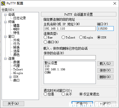Focus the port field showing 115200
119x108 pixels.
click(105, 29)
